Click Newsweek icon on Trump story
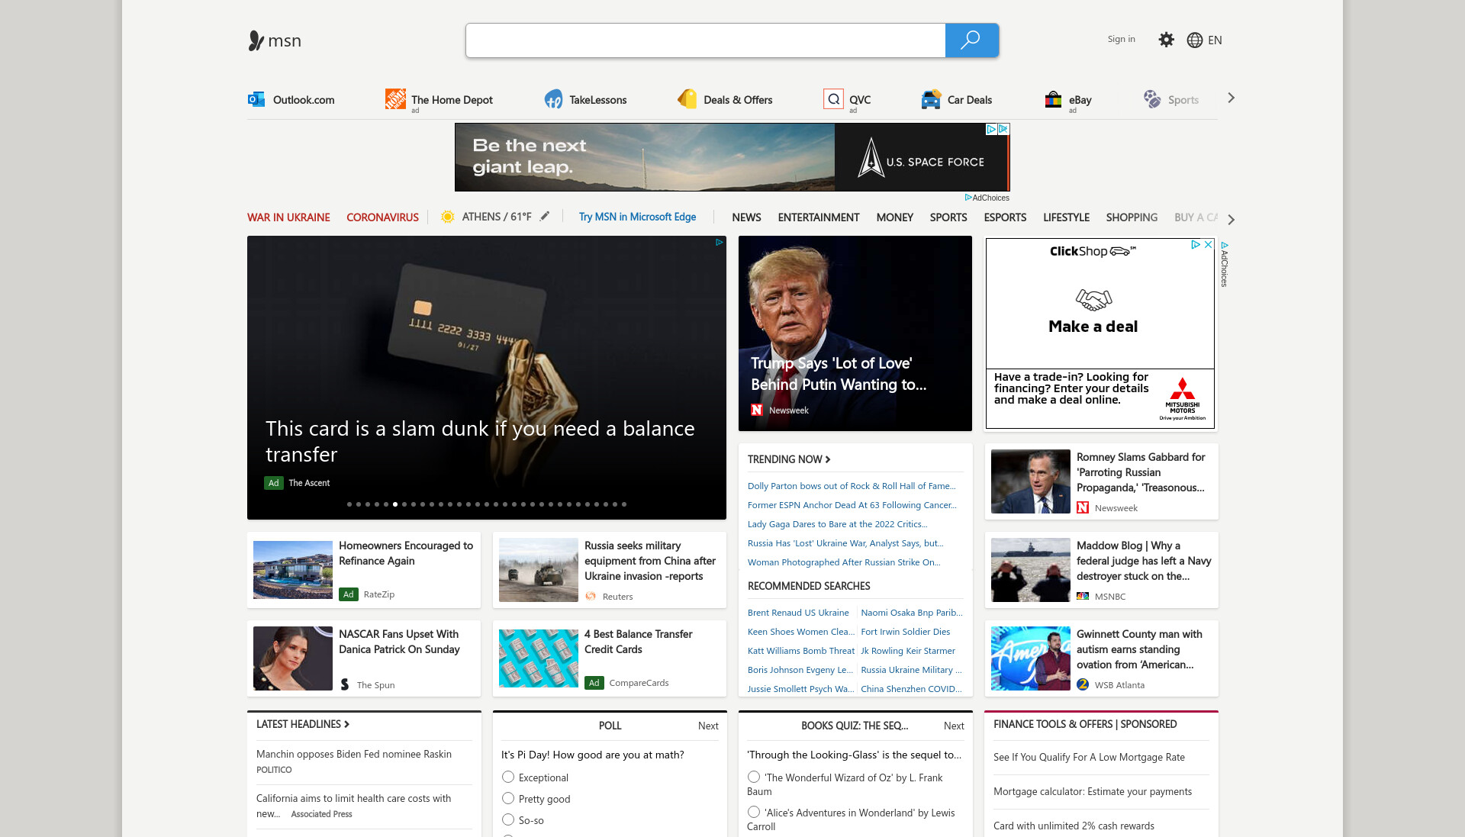This screenshot has height=837, width=1465. (x=757, y=410)
